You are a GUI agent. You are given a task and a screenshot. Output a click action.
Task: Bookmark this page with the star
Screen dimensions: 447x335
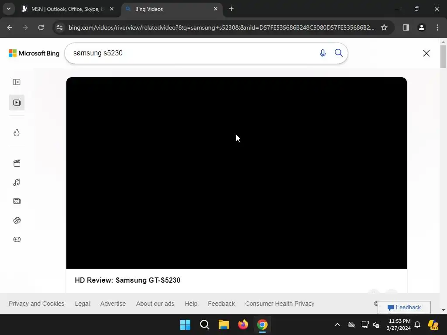point(384,27)
